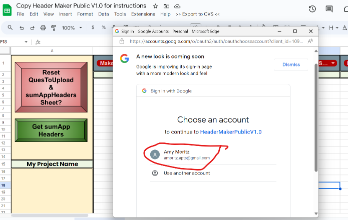The width and height of the screenshot is (348, 220).
Task: Click the read aloud icon in Edge popup
Action: [x=310, y=41]
